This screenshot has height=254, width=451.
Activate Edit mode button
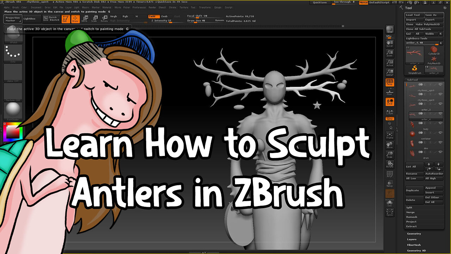click(x=66, y=19)
